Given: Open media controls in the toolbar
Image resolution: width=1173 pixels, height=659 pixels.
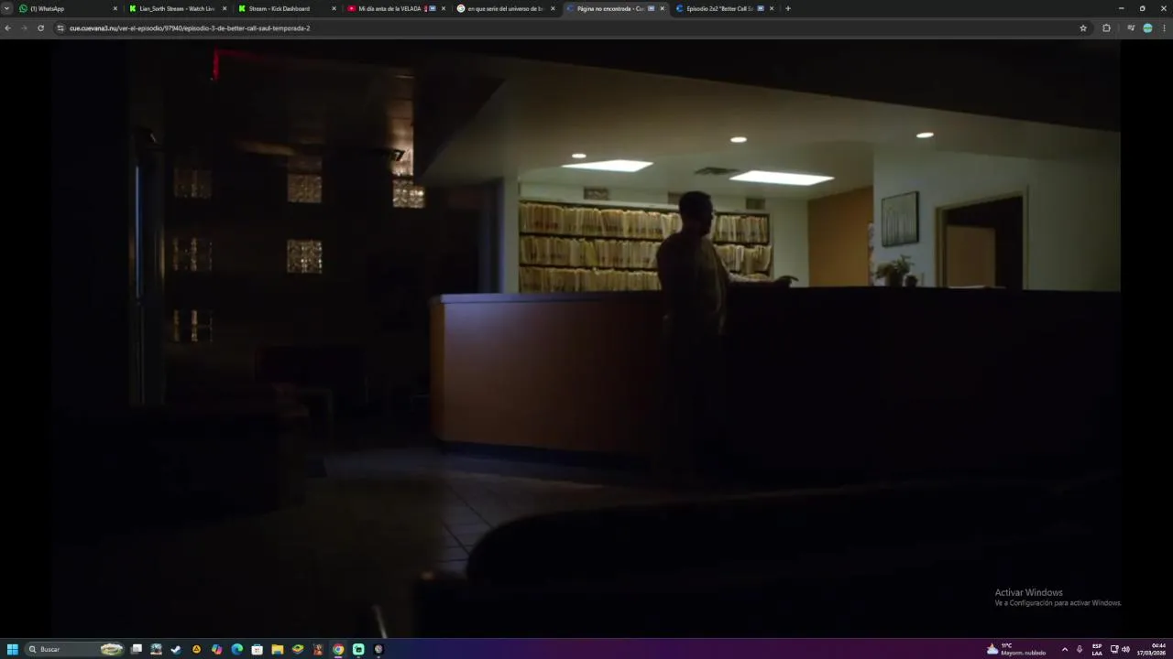Looking at the screenshot, I should pos(1131,27).
